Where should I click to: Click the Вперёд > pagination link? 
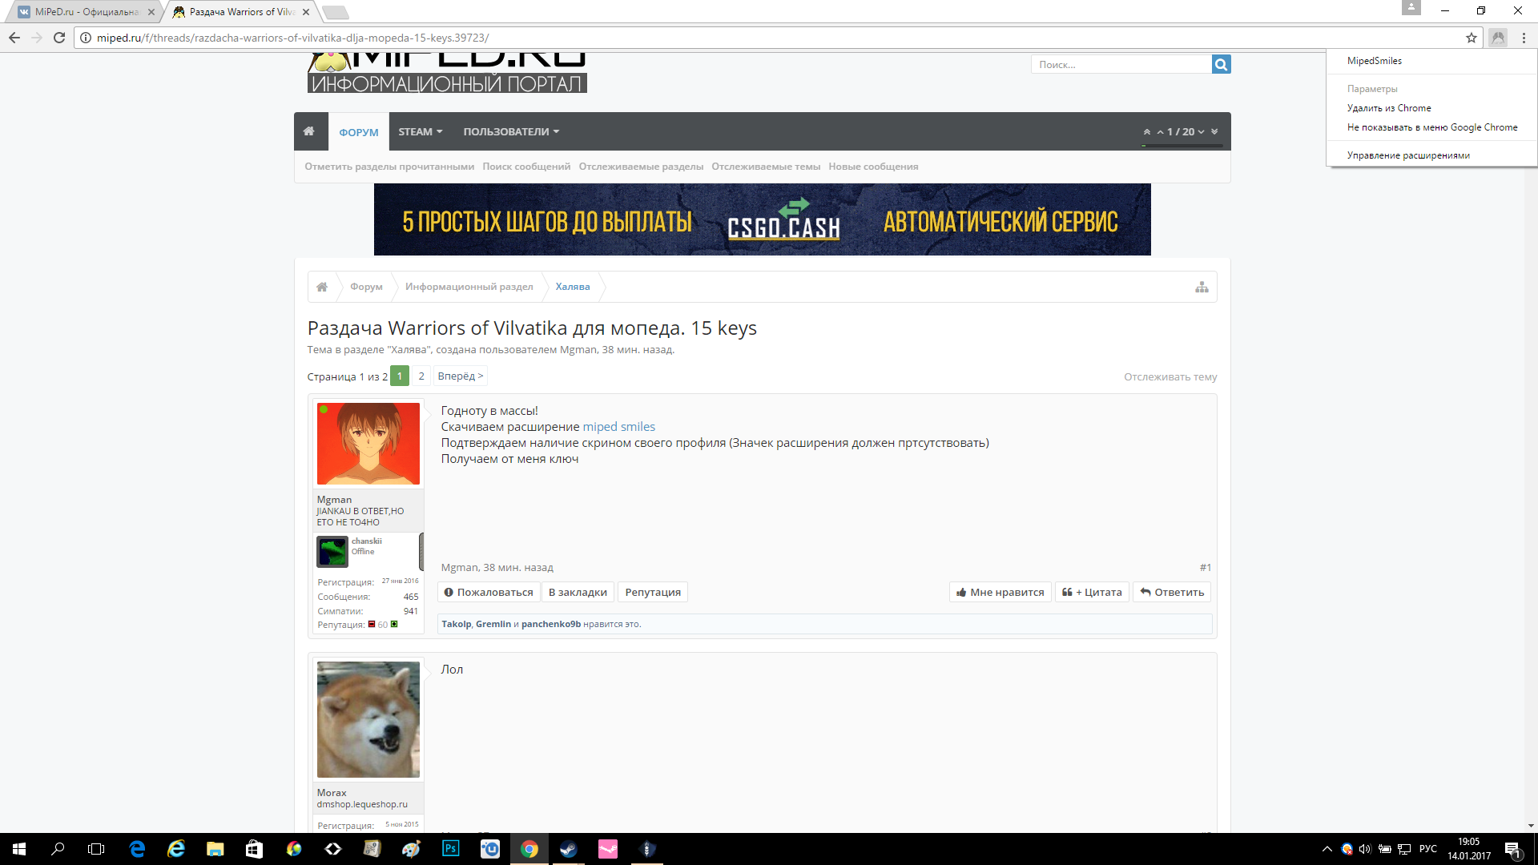click(x=461, y=376)
